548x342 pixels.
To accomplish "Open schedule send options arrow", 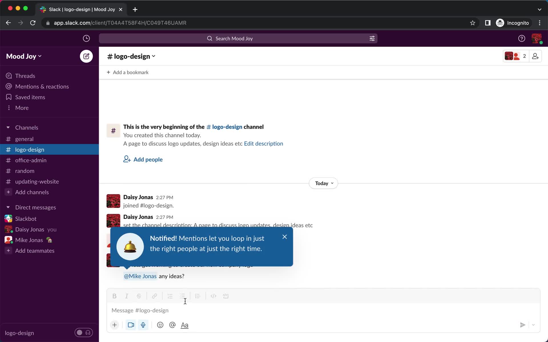I will [x=533, y=325].
